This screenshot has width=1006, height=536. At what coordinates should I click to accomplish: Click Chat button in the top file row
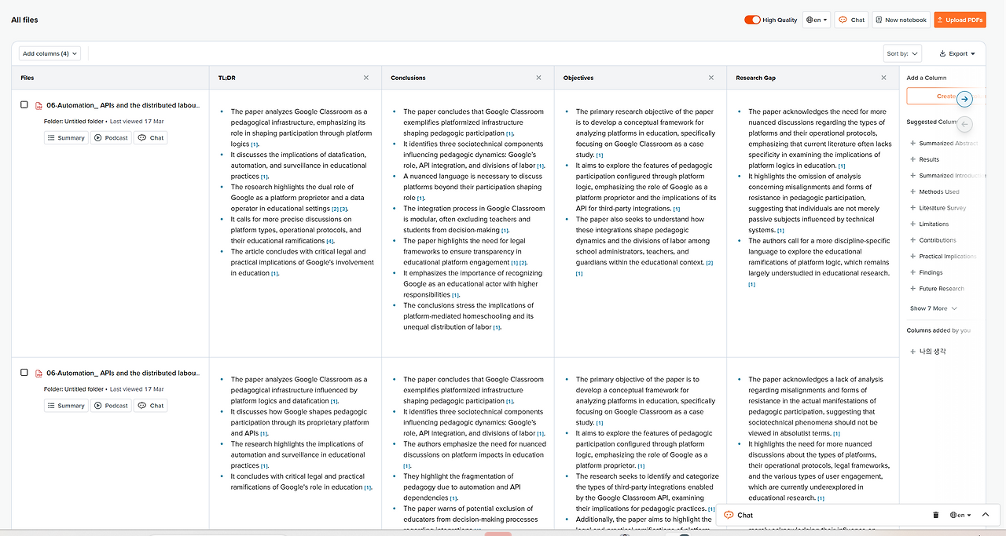(151, 137)
